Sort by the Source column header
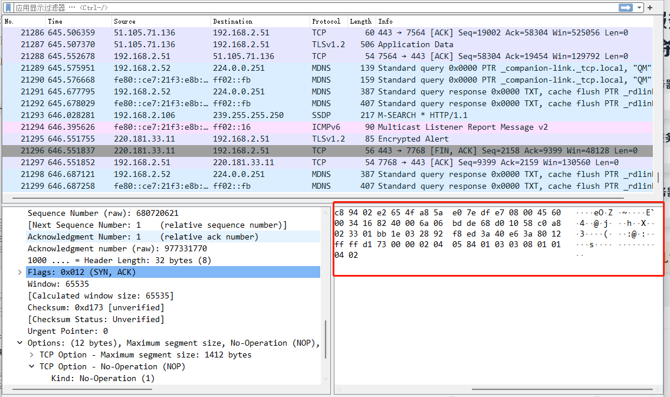 pos(160,21)
